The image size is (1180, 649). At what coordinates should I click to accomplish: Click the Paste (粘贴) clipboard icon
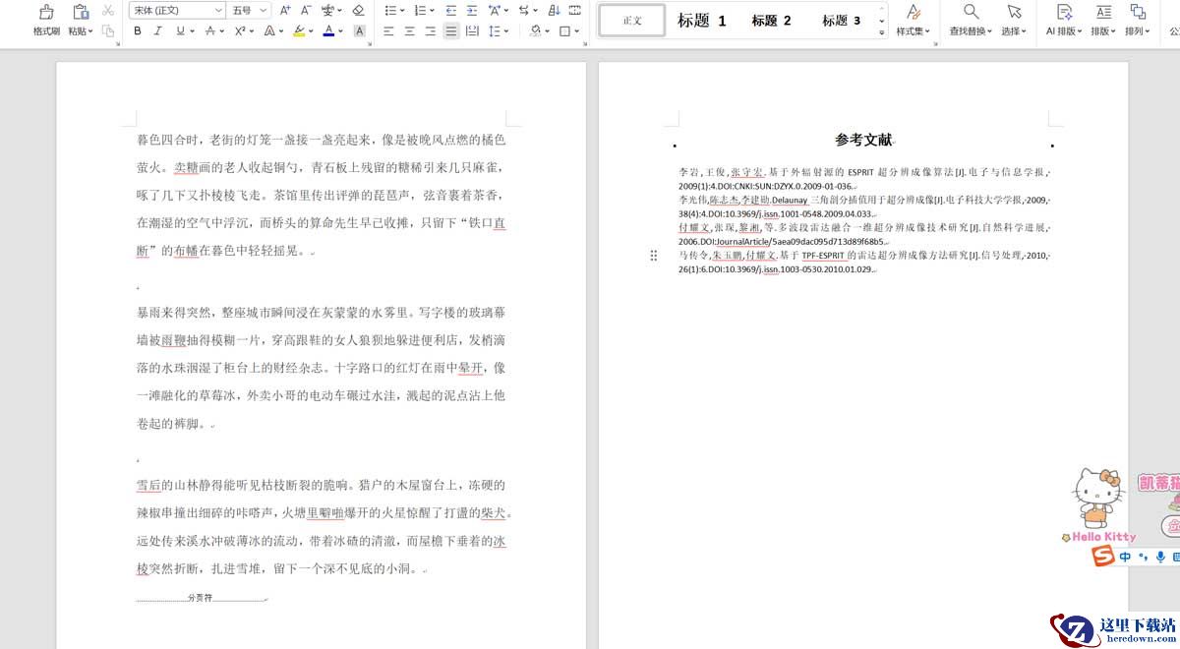(79, 12)
